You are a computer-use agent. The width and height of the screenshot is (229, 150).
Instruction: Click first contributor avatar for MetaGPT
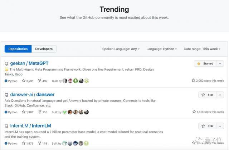coord(65,81)
